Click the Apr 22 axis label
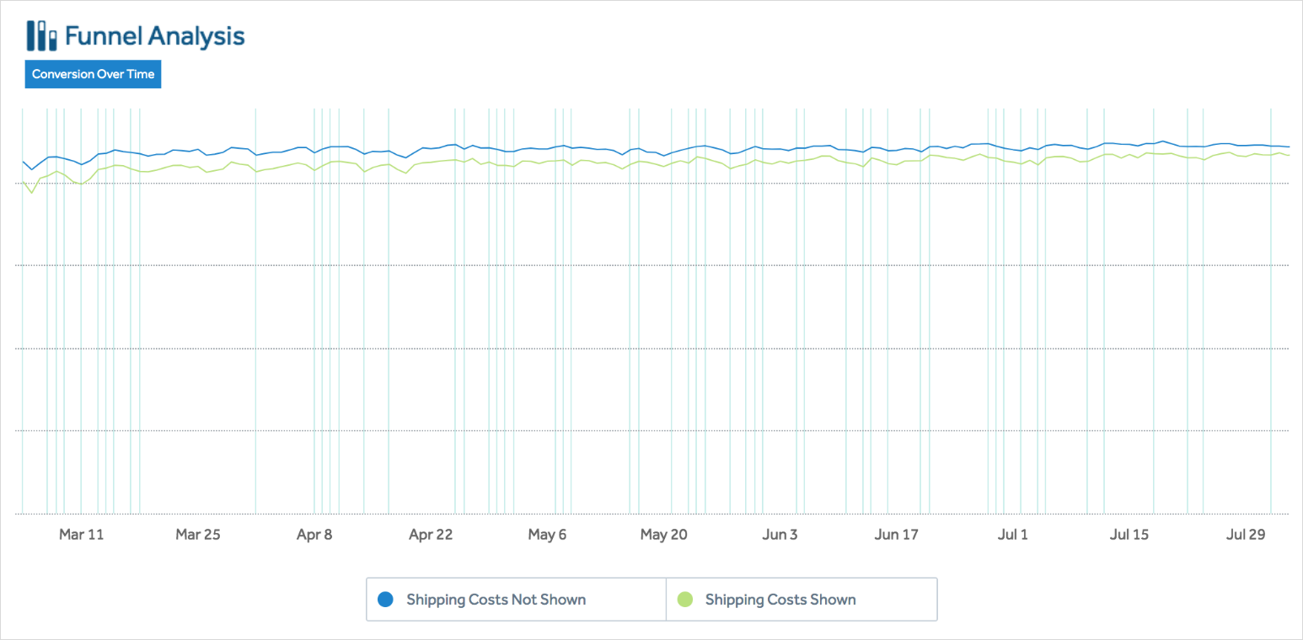Image resolution: width=1303 pixels, height=640 pixels. (x=431, y=534)
